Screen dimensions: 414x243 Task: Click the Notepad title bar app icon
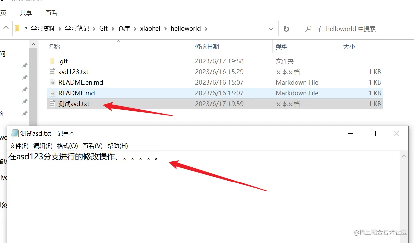coord(15,133)
